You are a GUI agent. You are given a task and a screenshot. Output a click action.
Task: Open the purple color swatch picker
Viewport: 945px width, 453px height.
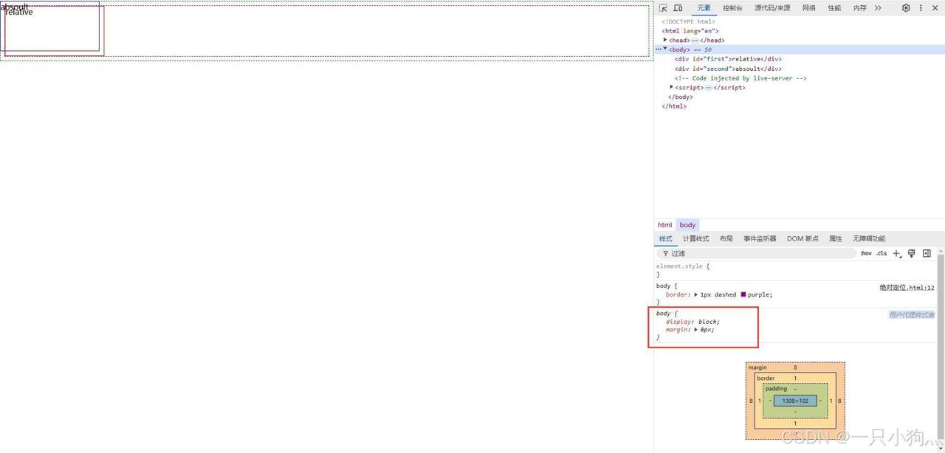743,294
